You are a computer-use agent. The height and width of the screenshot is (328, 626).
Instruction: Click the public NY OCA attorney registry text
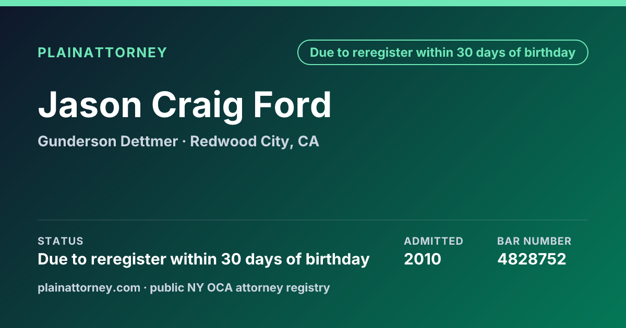pos(240,287)
